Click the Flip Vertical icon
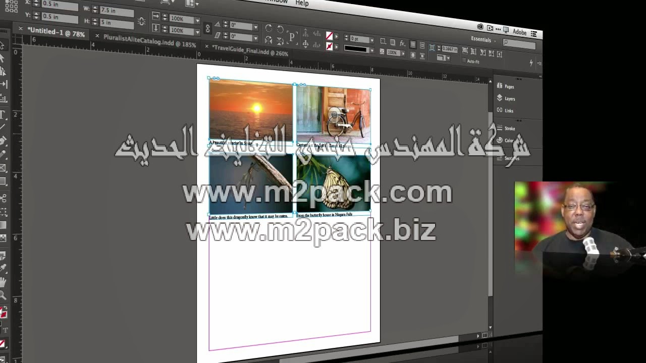 point(280,41)
